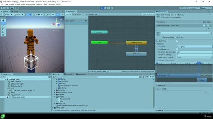Toggle Auto Live Link button
The width and height of the screenshot is (213, 119).
click(148, 14)
